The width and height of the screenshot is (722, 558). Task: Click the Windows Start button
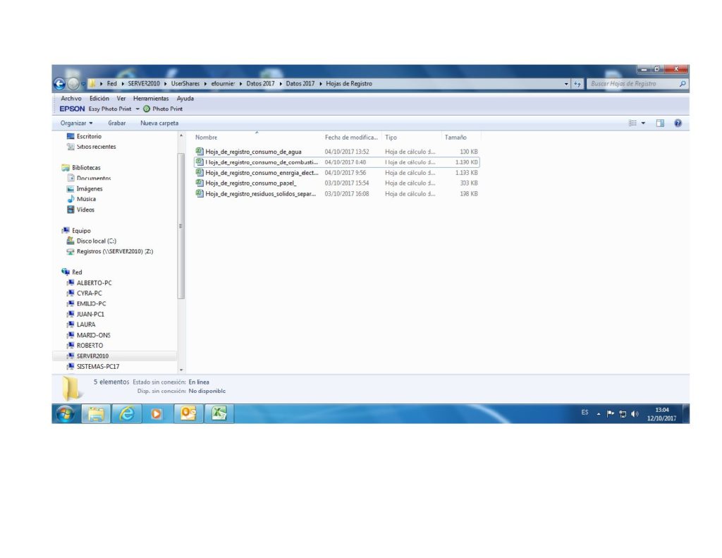66,414
